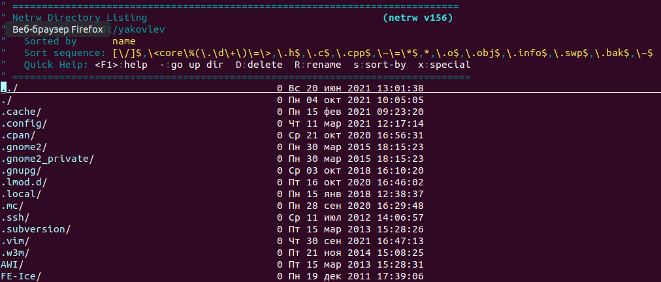This screenshot has height=282, width=661.
Task: Click the "s:sort-by" help item
Action: (379, 65)
